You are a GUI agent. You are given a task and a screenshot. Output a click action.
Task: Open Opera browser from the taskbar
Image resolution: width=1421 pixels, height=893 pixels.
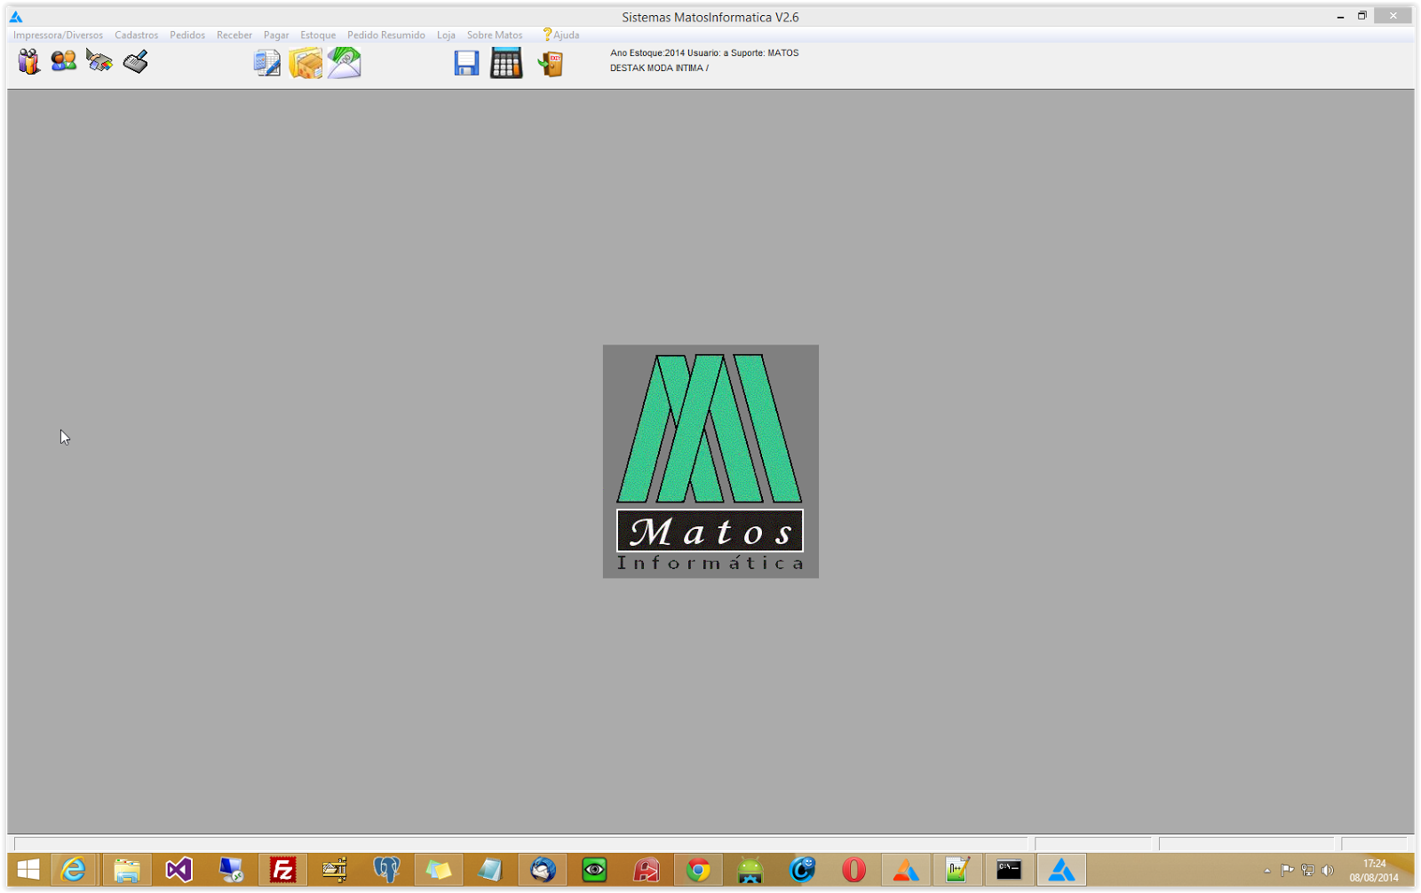click(854, 870)
